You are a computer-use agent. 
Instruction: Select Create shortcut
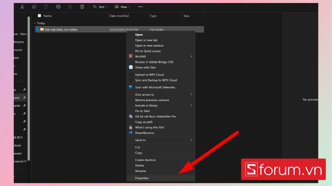[x=161, y=160]
